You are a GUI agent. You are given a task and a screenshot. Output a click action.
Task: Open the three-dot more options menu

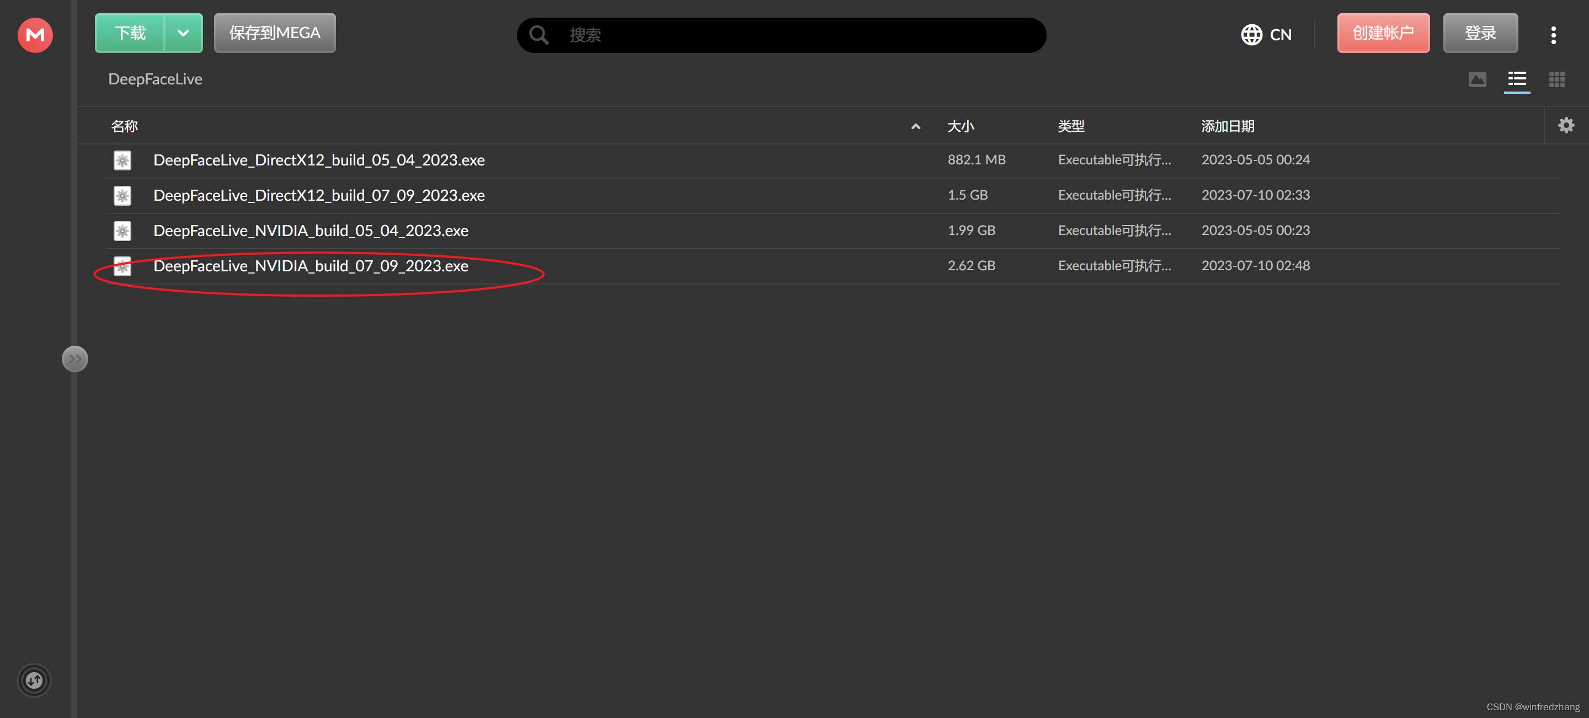point(1553,35)
